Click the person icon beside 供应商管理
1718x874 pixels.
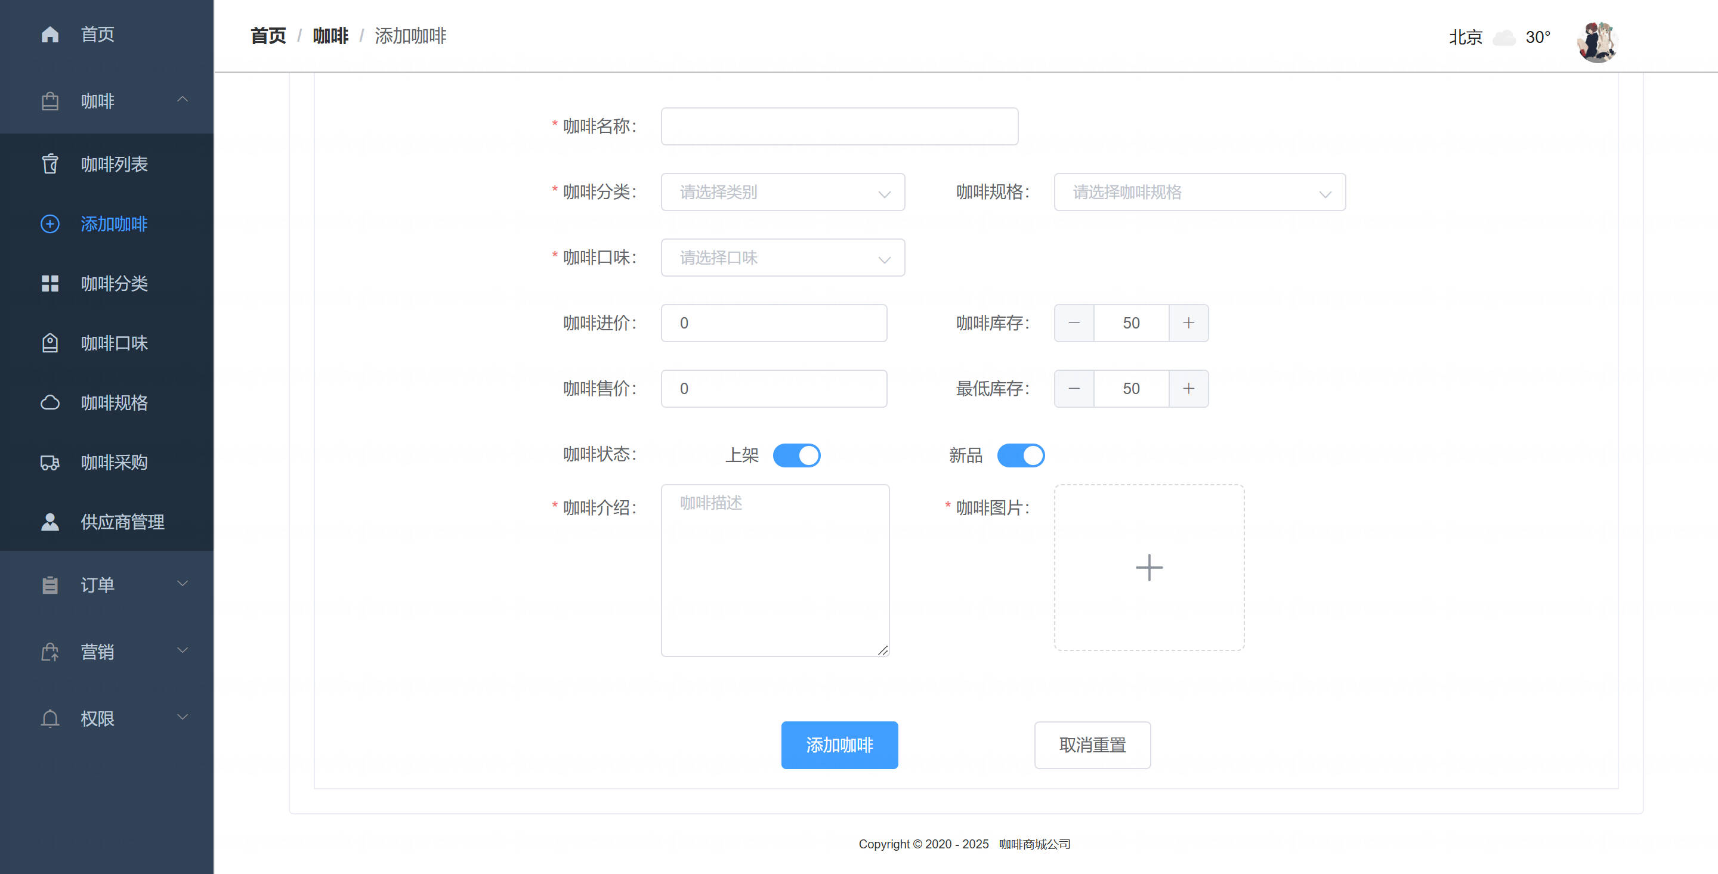(x=50, y=522)
